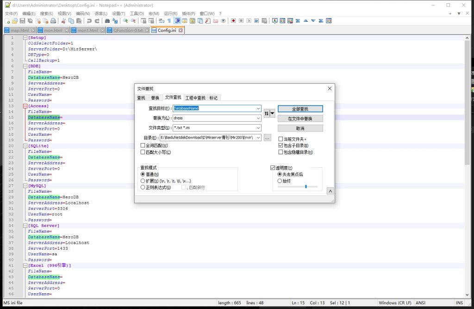Click 在文件中替换 replace in files

[x=300, y=119]
